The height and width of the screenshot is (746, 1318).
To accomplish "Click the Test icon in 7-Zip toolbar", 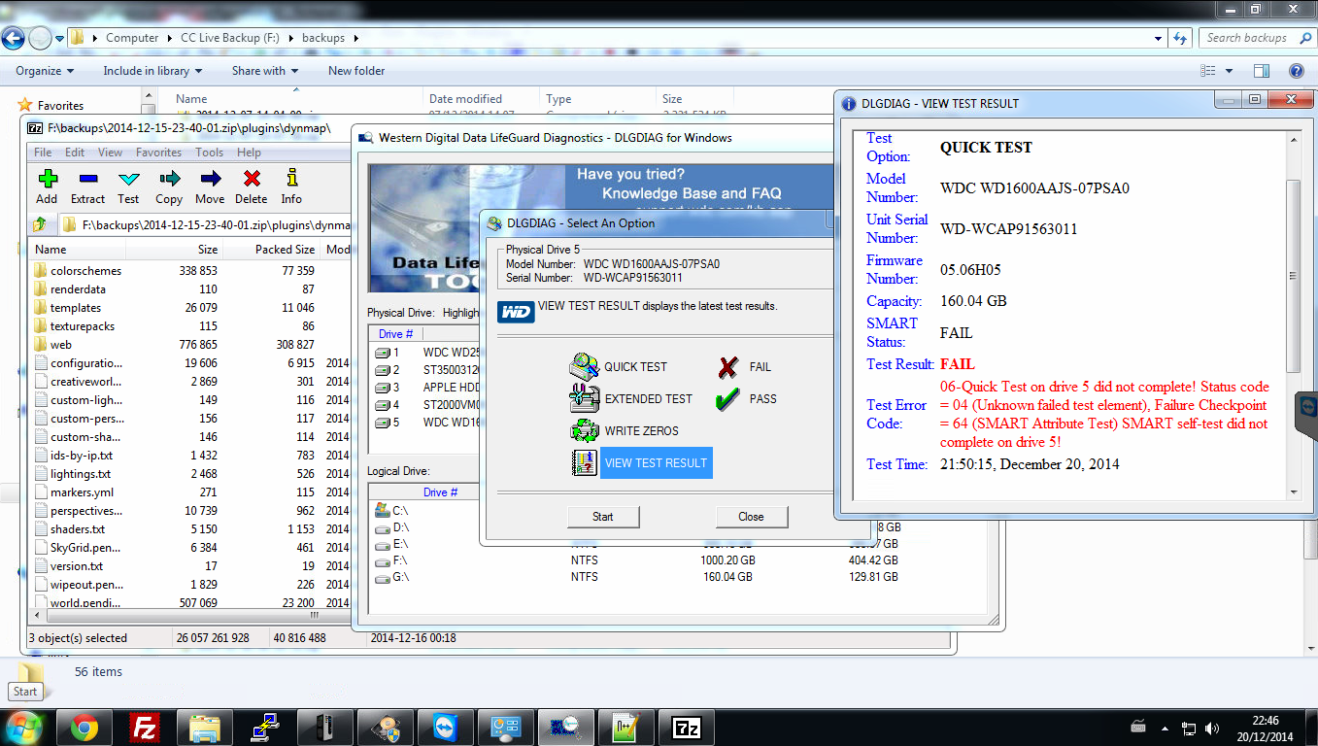I will tap(128, 179).
